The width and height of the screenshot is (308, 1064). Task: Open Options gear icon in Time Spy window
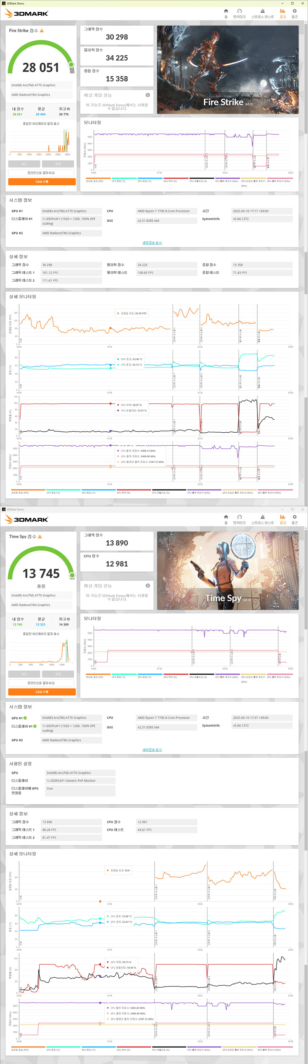click(294, 517)
